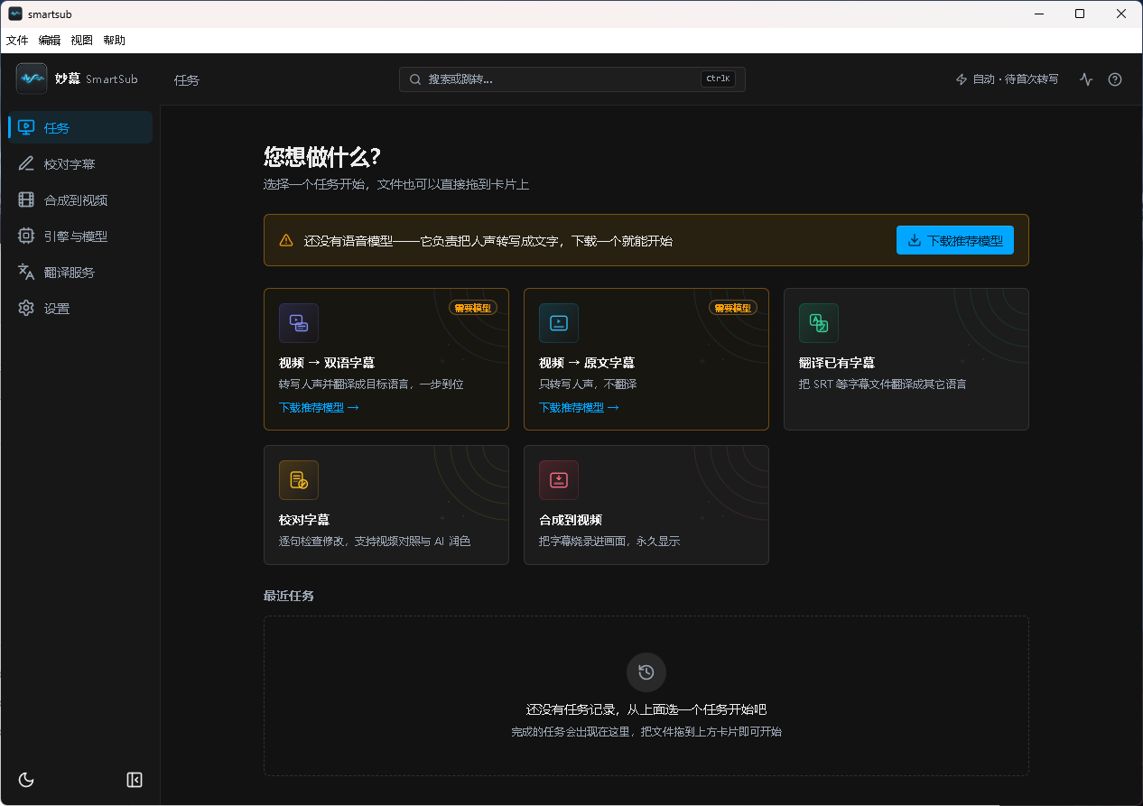The image size is (1143, 806).
Task: Open help via the question mark icon
Action: pos(1115,79)
